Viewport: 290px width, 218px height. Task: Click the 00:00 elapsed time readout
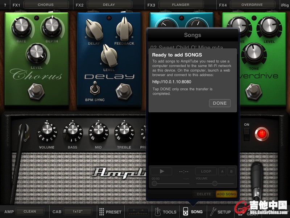click(x=156, y=179)
